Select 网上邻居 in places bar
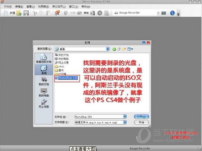Image resolution: width=202 pixels, height=151 pixels. (44, 103)
